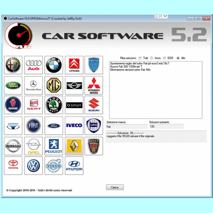
Task: Select the Saab brand logo
Action: [x=13, y=105]
